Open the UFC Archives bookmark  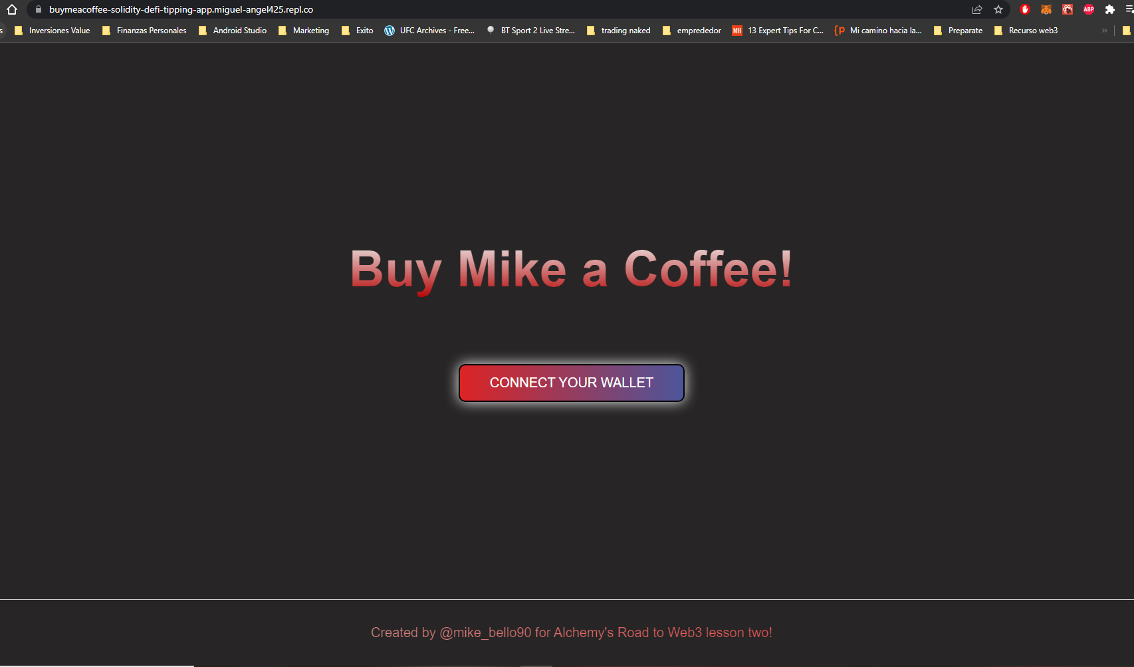coord(429,31)
